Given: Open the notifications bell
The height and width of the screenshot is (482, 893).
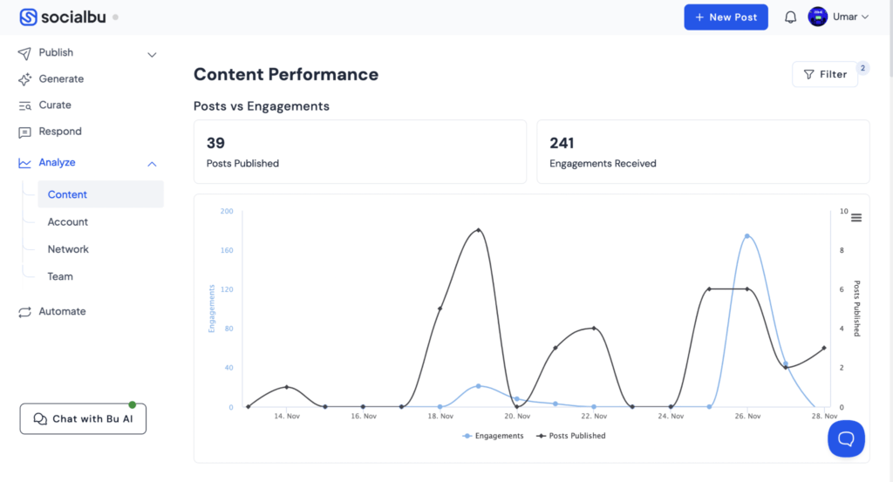Looking at the screenshot, I should click(x=791, y=17).
